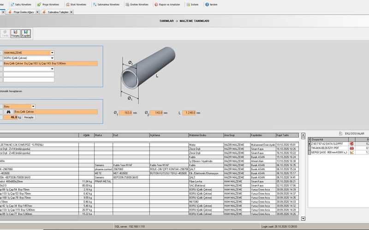Image resolution: width=369 pixels, height=230 pixels.
Task: Click the Yenile refresh toolbar icon
Action: pyautogui.click(x=5, y=34)
